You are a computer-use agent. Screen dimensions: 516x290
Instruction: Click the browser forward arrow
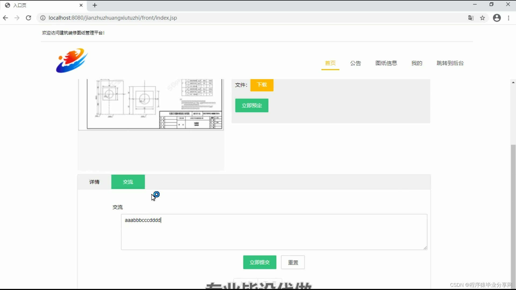click(x=17, y=18)
